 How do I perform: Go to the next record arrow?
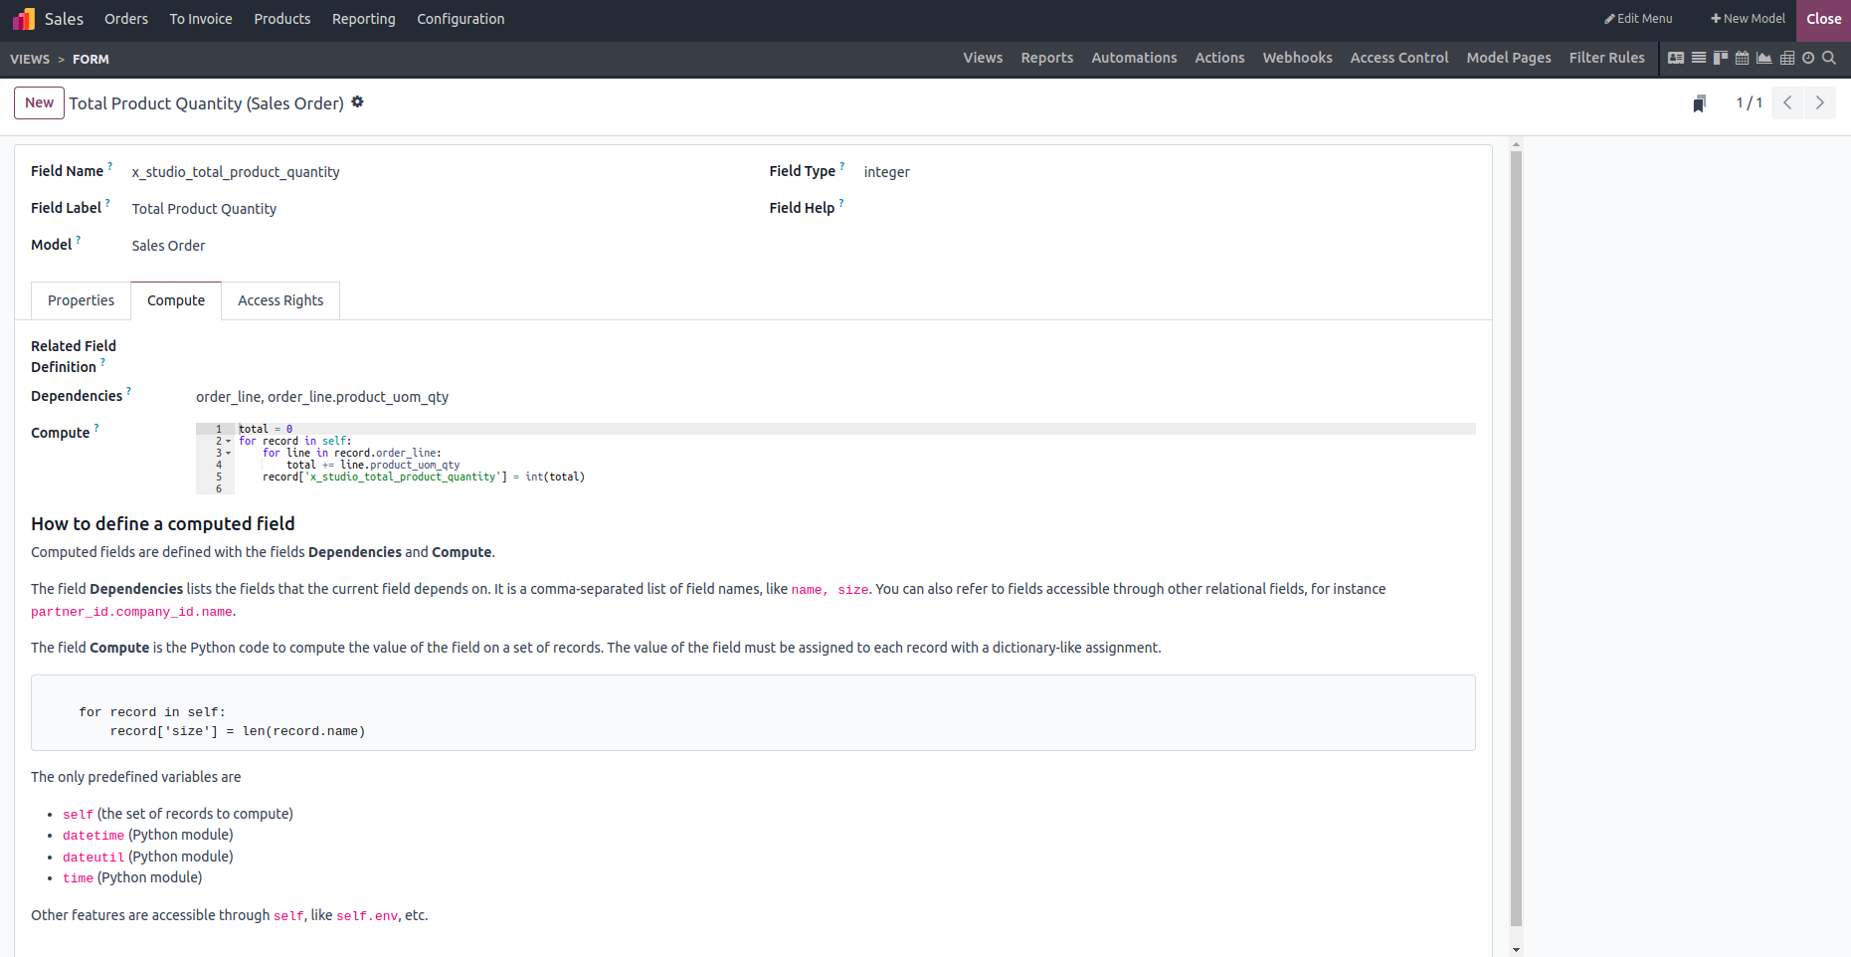click(x=1820, y=102)
